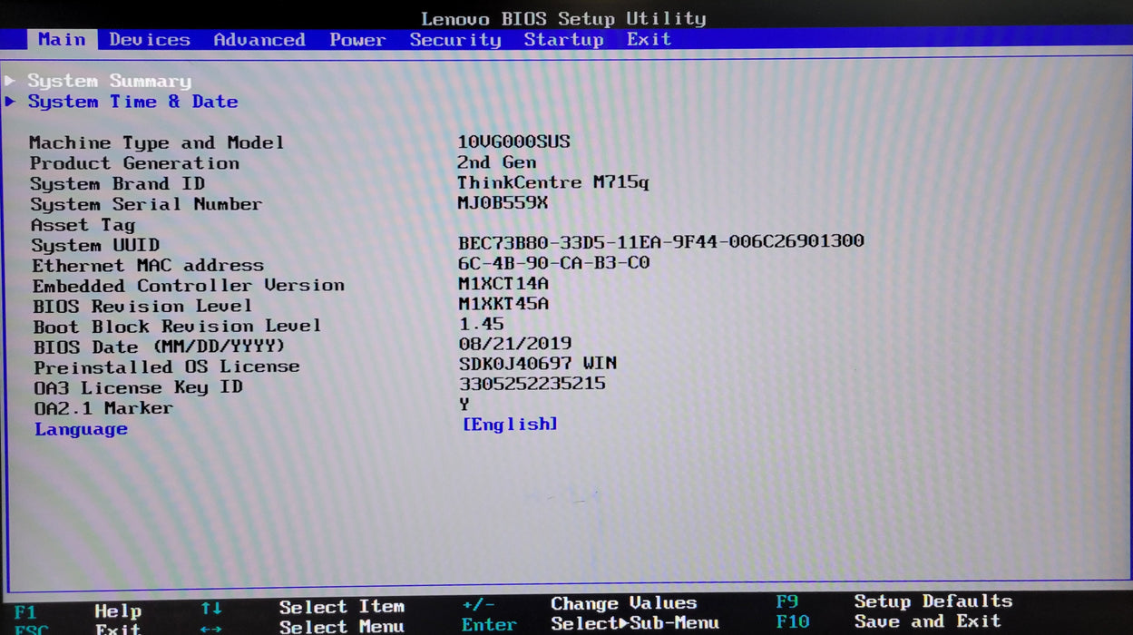Click ThinkCentre M715q brand value
This screenshot has height=635, width=1133.
553,182
